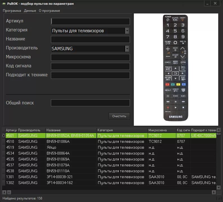
Task: Select the row named BN59-00864A
Action: [111, 153]
